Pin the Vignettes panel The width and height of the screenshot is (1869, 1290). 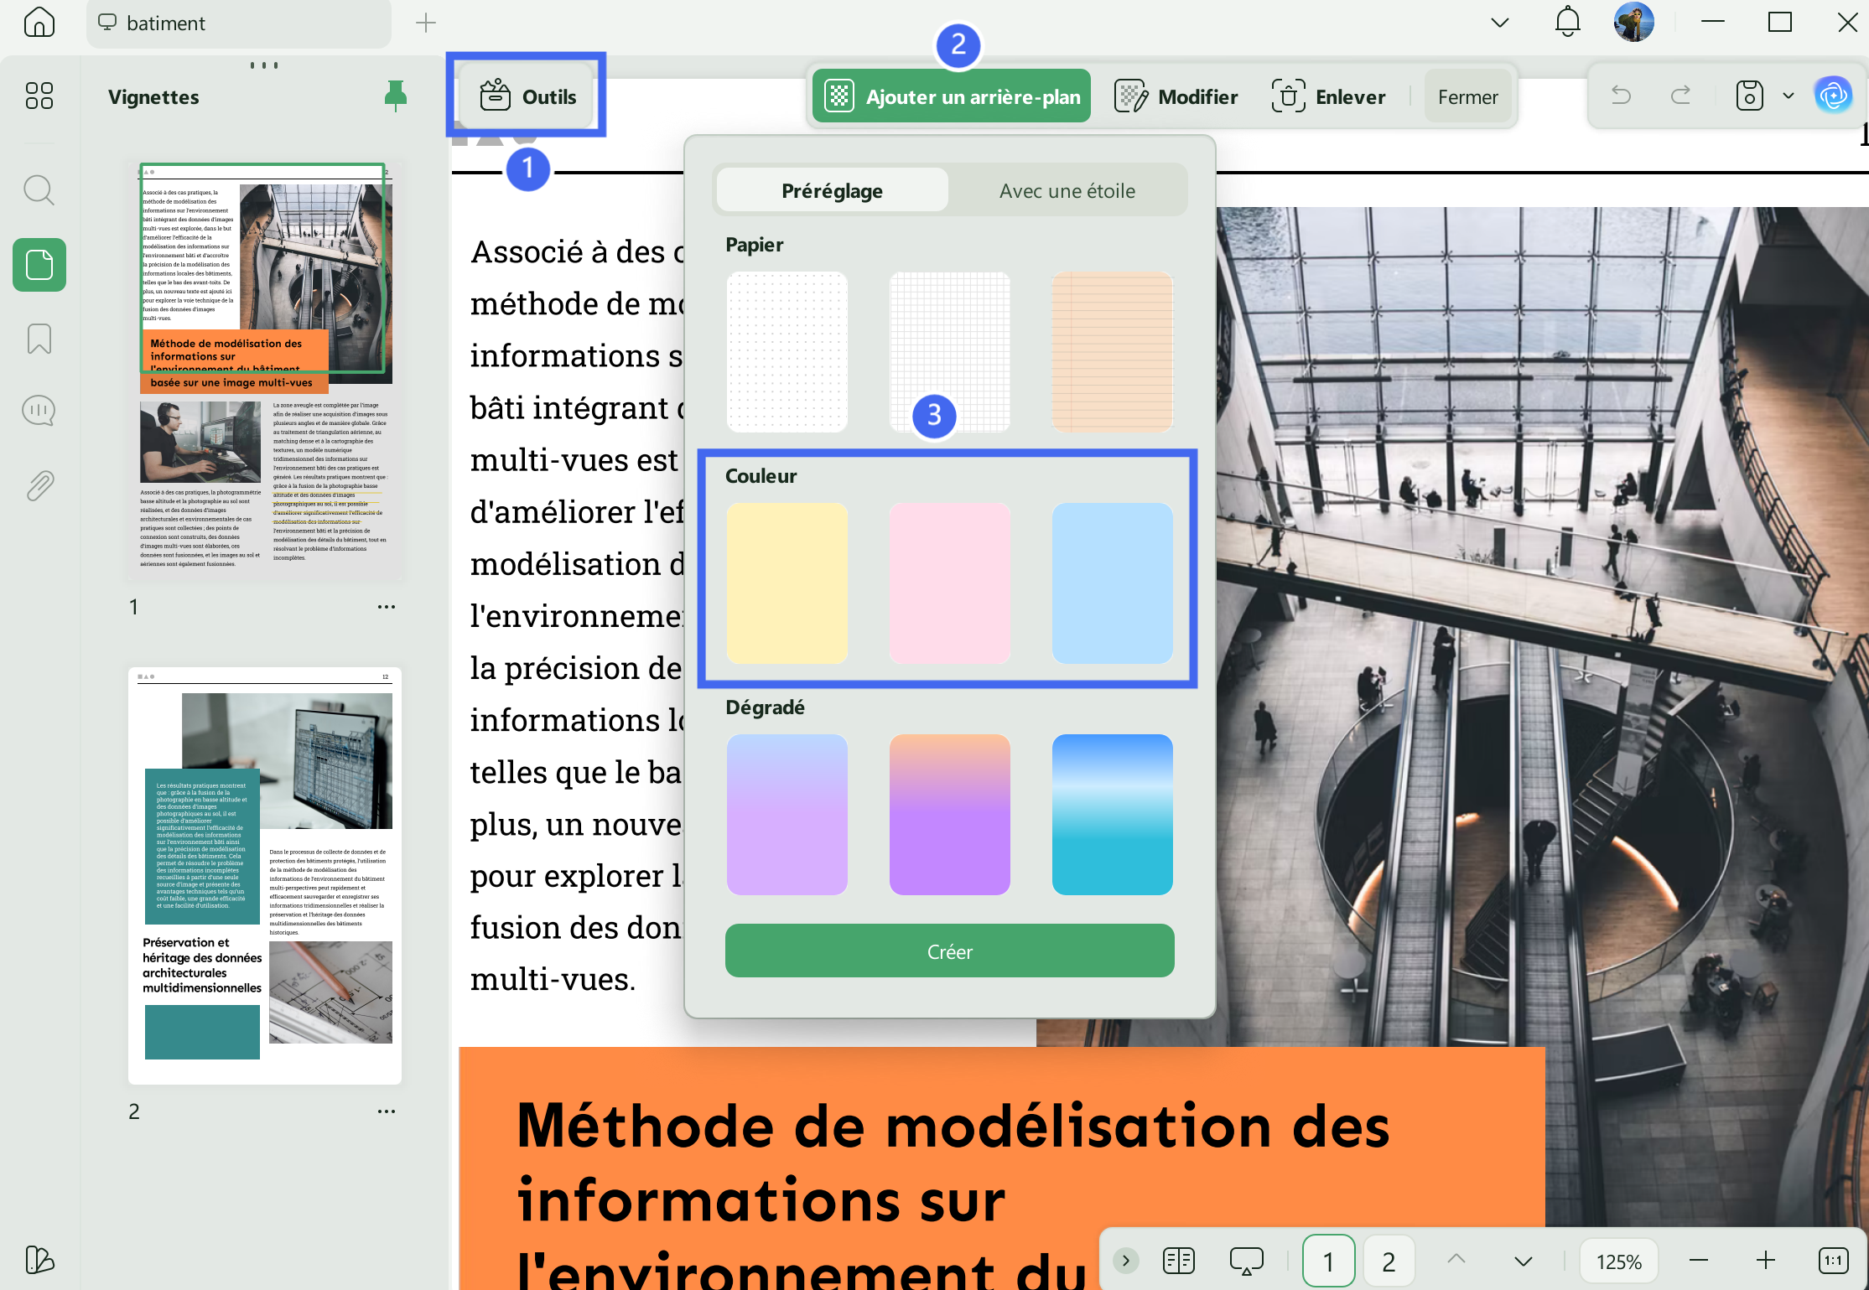(396, 96)
